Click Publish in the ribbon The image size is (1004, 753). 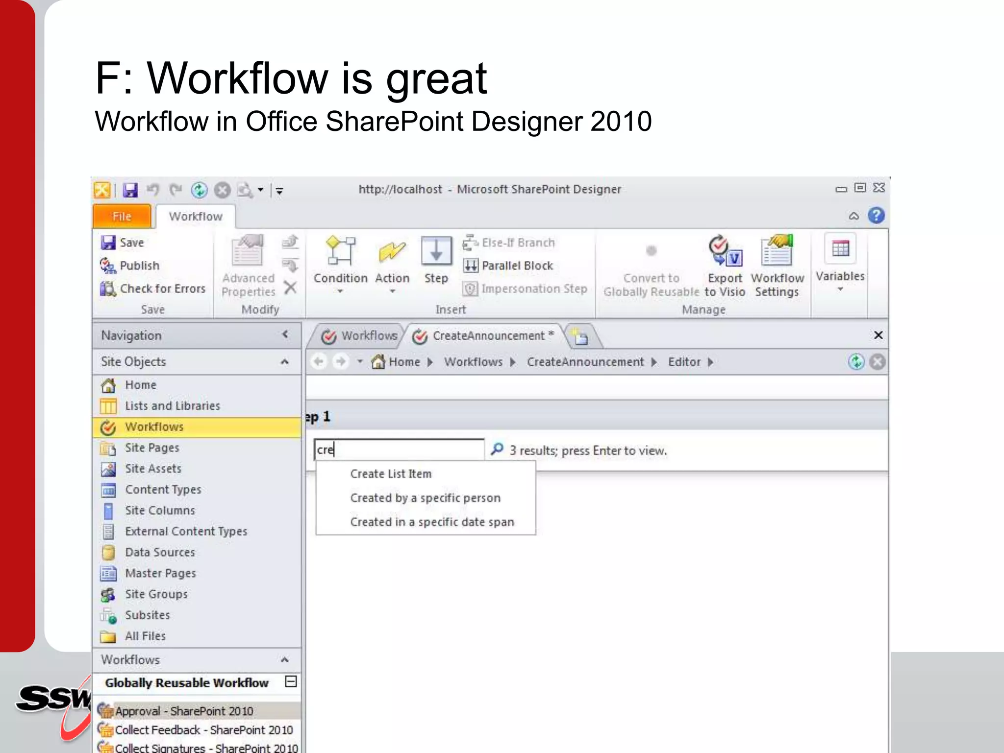130,266
